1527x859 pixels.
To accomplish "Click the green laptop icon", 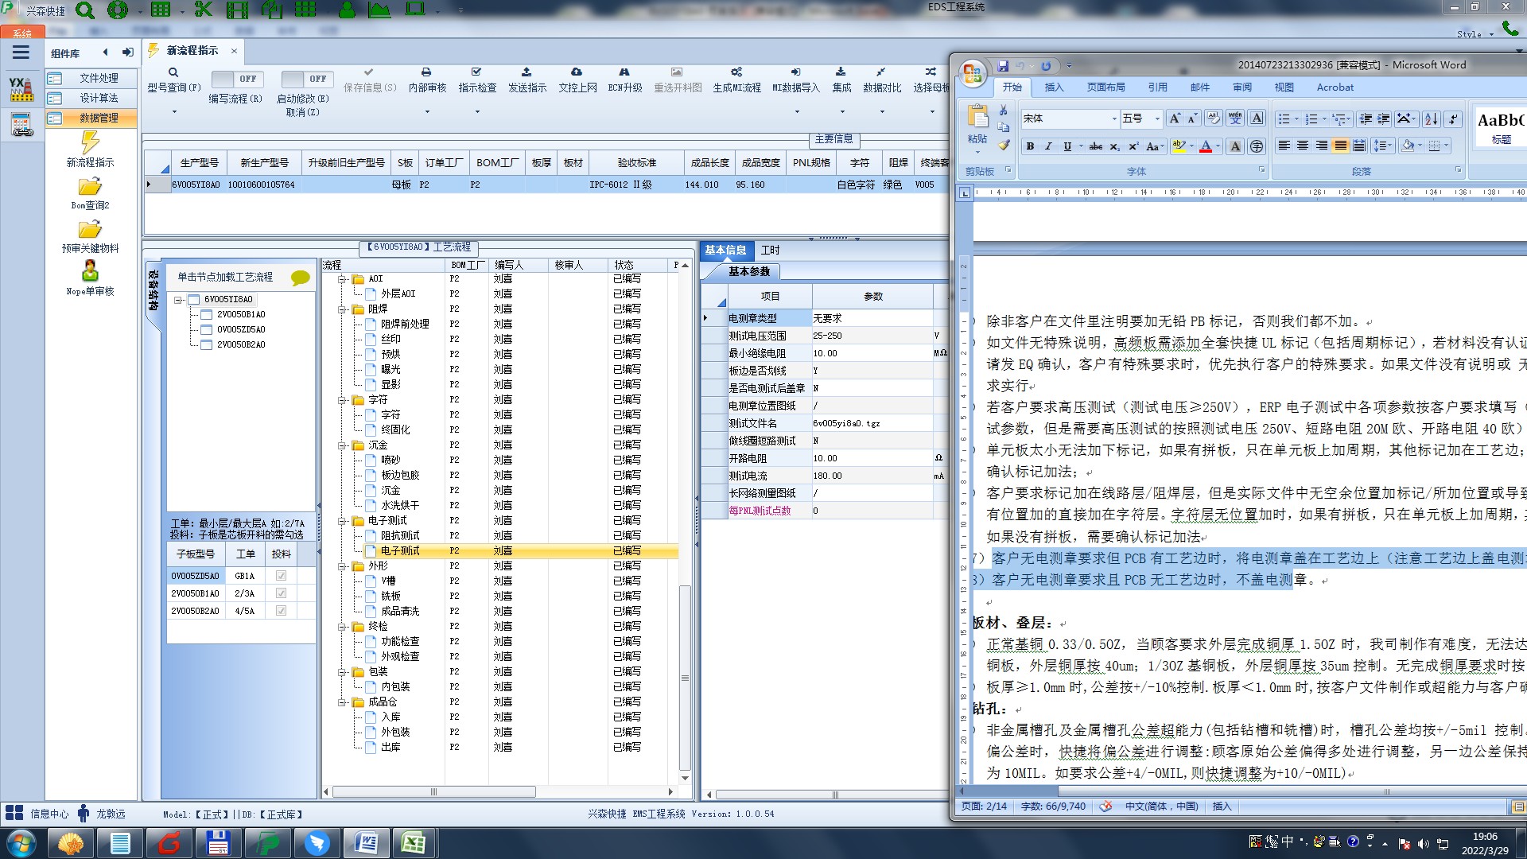I will point(414,10).
